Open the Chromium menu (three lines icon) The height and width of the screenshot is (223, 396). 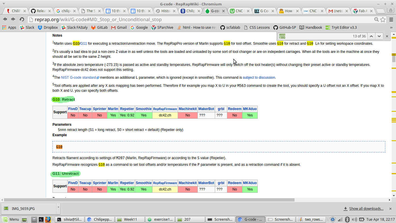(390, 19)
